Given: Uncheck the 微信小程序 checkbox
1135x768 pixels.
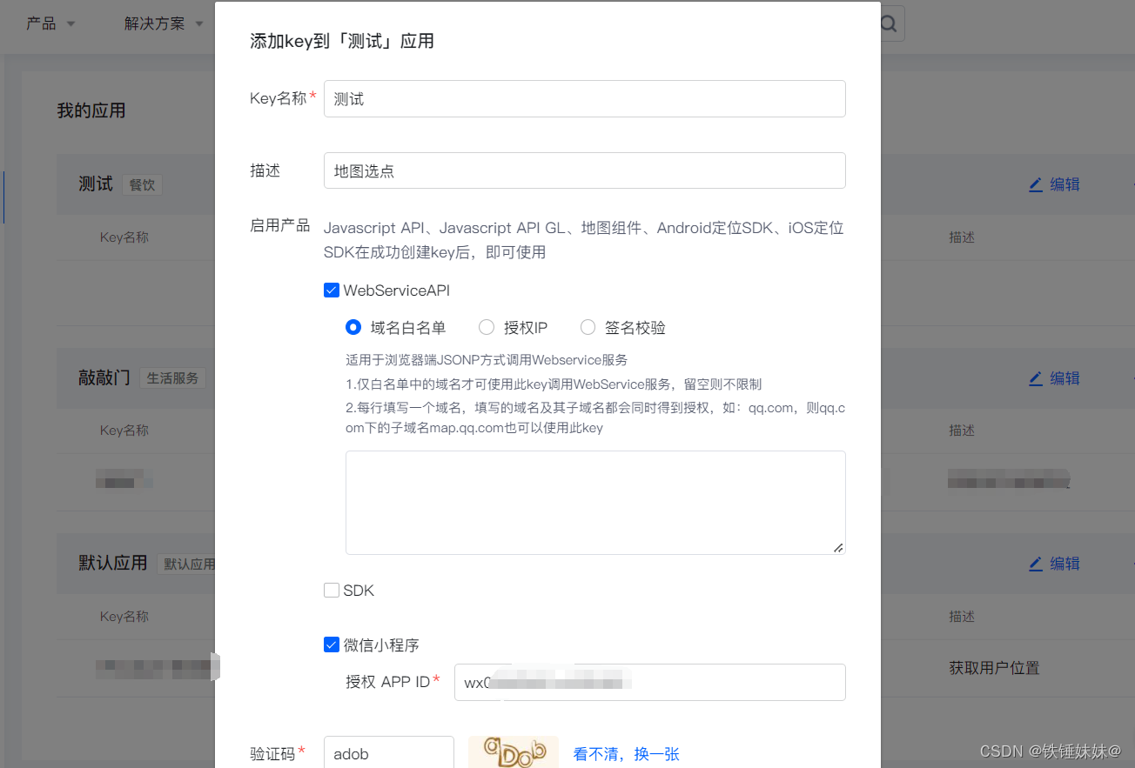Looking at the screenshot, I should click(331, 644).
